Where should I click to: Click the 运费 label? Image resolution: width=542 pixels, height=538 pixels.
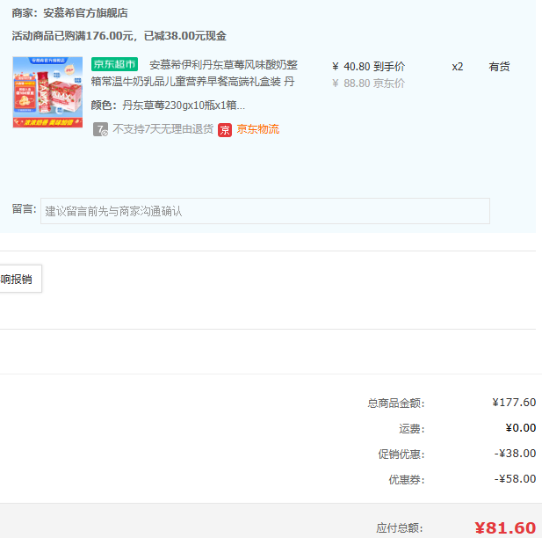[x=412, y=429]
